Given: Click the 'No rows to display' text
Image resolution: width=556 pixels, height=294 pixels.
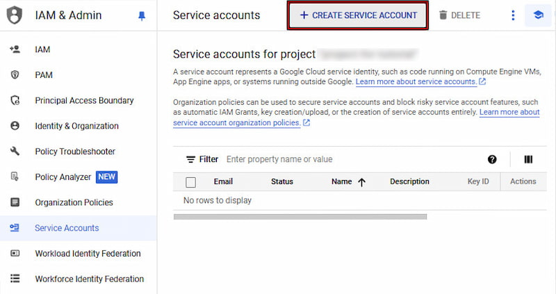Looking at the screenshot, I should (218, 200).
